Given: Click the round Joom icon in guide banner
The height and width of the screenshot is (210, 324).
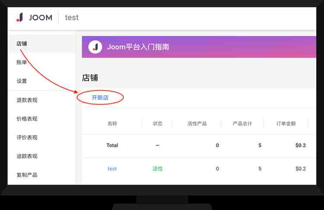Looking at the screenshot, I should click(x=95, y=47).
